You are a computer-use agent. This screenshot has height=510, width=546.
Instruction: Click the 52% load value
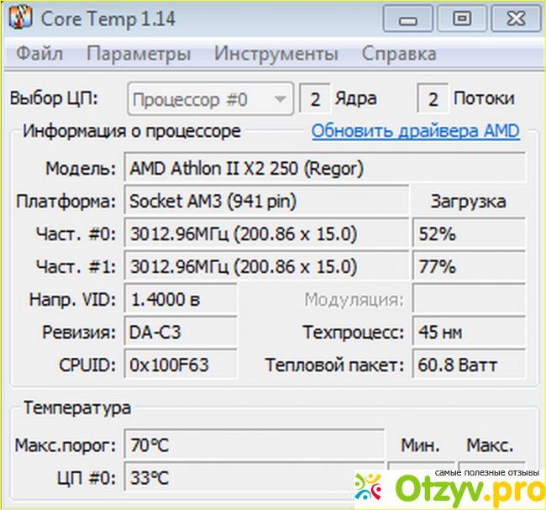point(469,234)
